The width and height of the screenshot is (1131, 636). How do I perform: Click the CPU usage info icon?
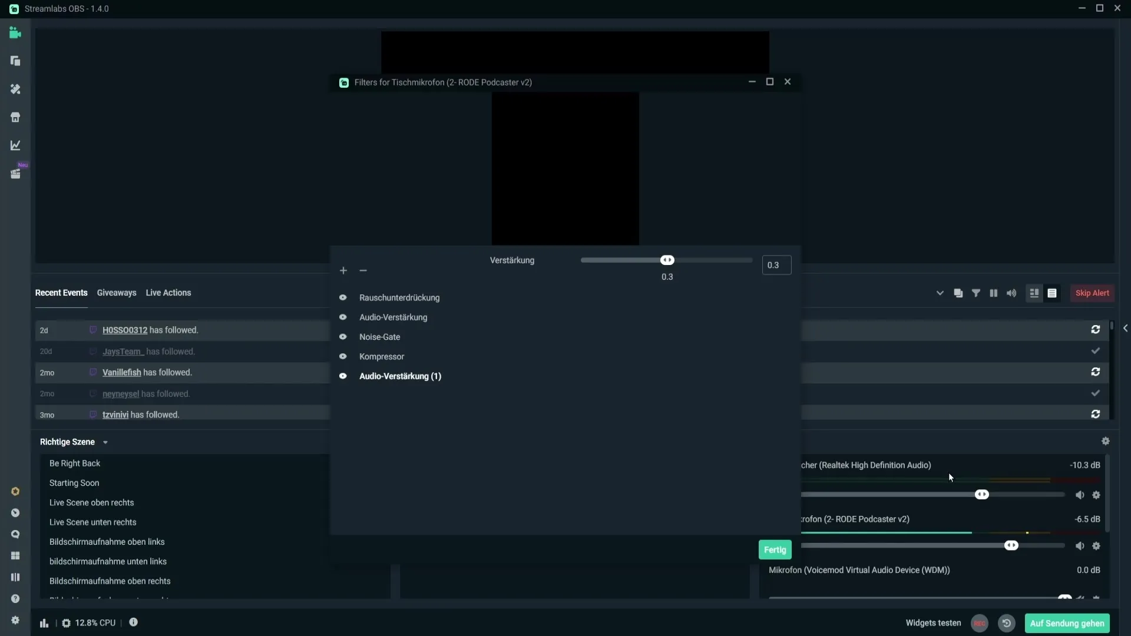[133, 623]
